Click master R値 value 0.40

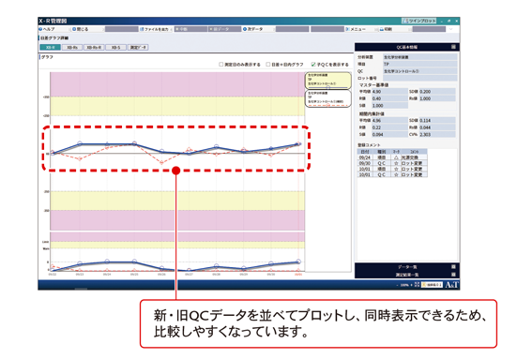point(389,98)
